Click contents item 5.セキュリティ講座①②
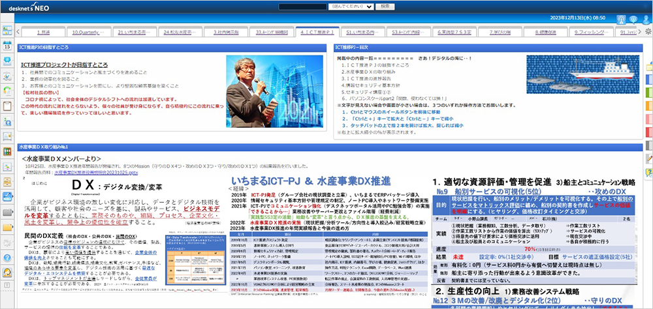This screenshot has height=309, width=653. tap(365, 91)
